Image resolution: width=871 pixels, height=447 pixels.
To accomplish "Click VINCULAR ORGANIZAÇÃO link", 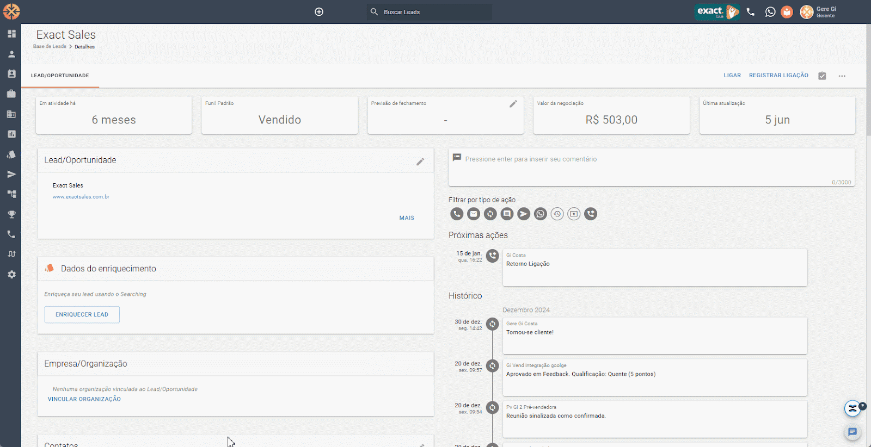I will point(84,399).
